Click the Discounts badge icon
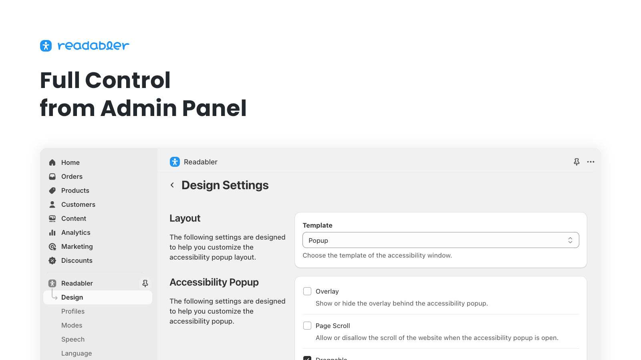Image resolution: width=641 pixels, height=360 pixels. (x=52, y=260)
